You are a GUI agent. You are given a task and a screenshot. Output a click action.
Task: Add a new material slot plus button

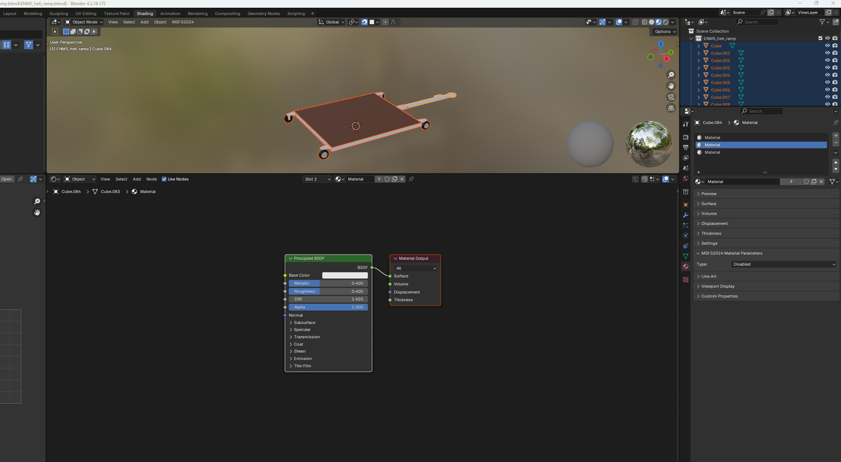836,135
